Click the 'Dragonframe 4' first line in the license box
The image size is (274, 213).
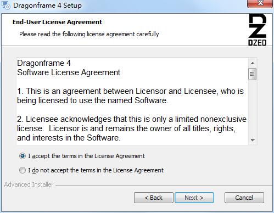(44, 63)
